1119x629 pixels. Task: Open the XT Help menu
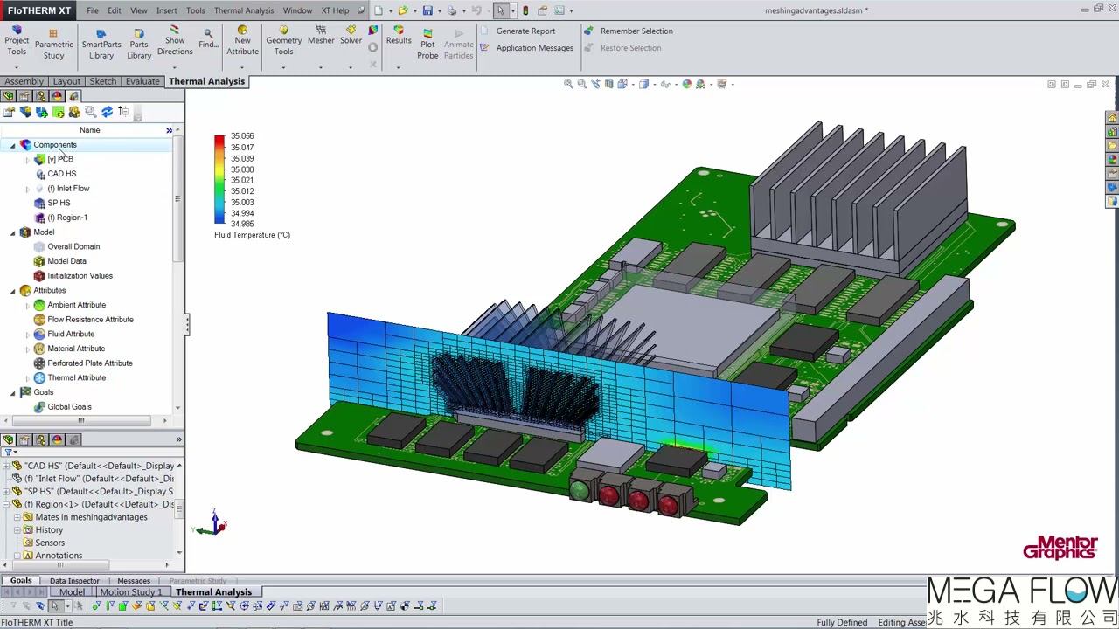click(335, 10)
